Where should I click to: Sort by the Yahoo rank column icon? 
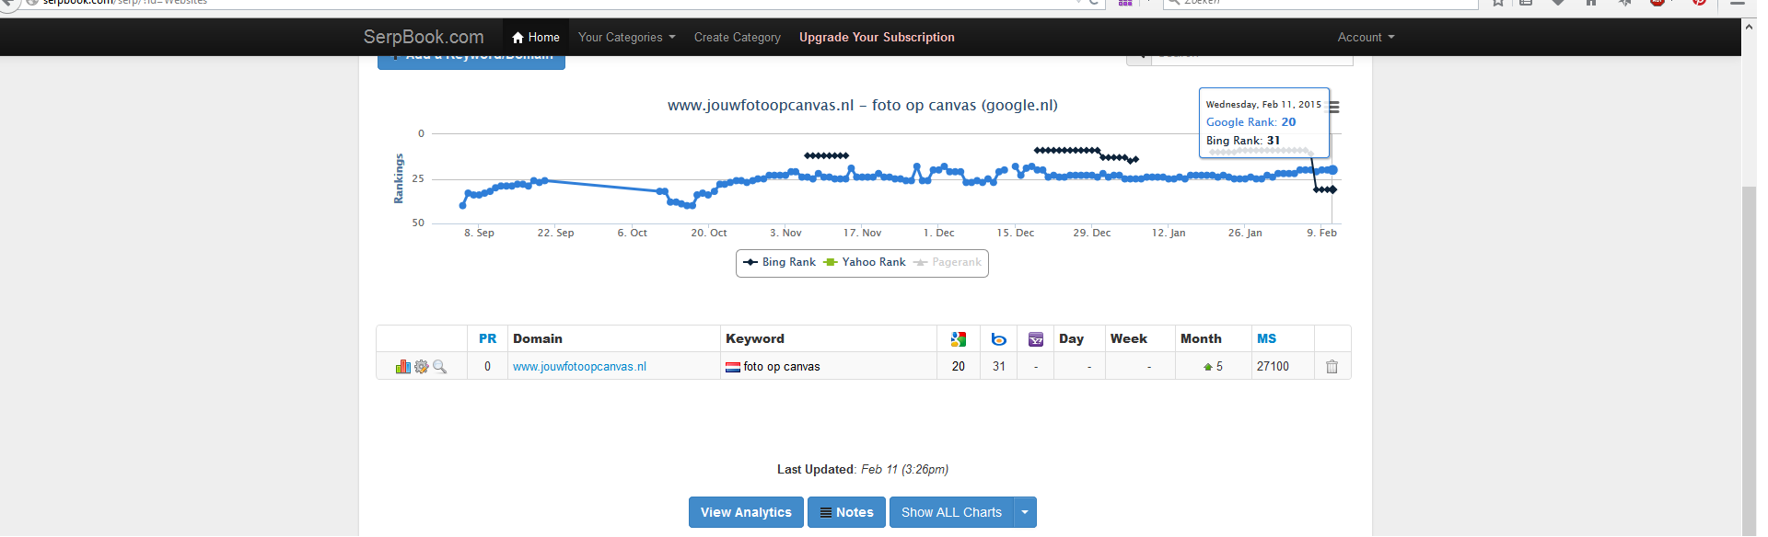click(1036, 339)
